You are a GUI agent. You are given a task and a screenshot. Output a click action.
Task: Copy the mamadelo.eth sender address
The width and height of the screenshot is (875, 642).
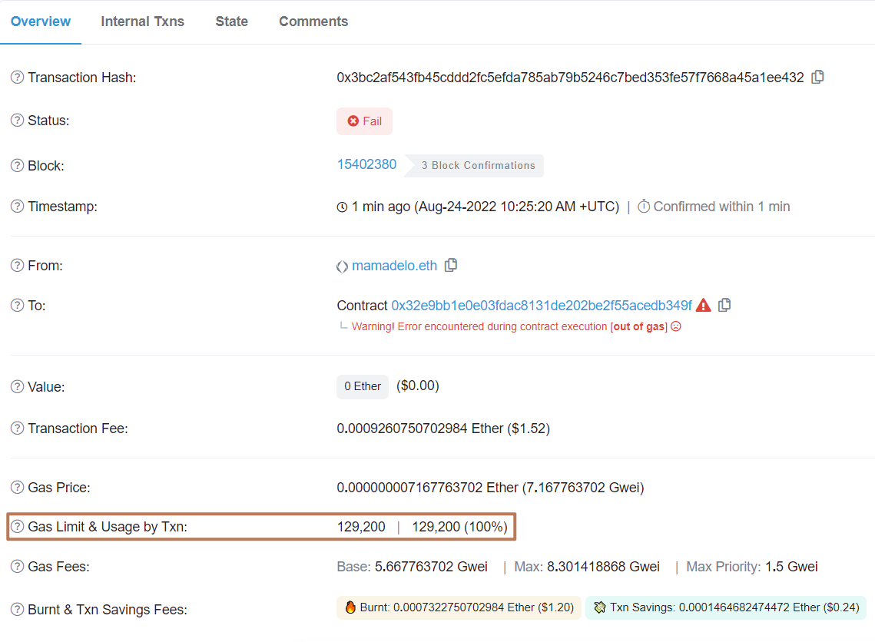pyautogui.click(x=451, y=265)
